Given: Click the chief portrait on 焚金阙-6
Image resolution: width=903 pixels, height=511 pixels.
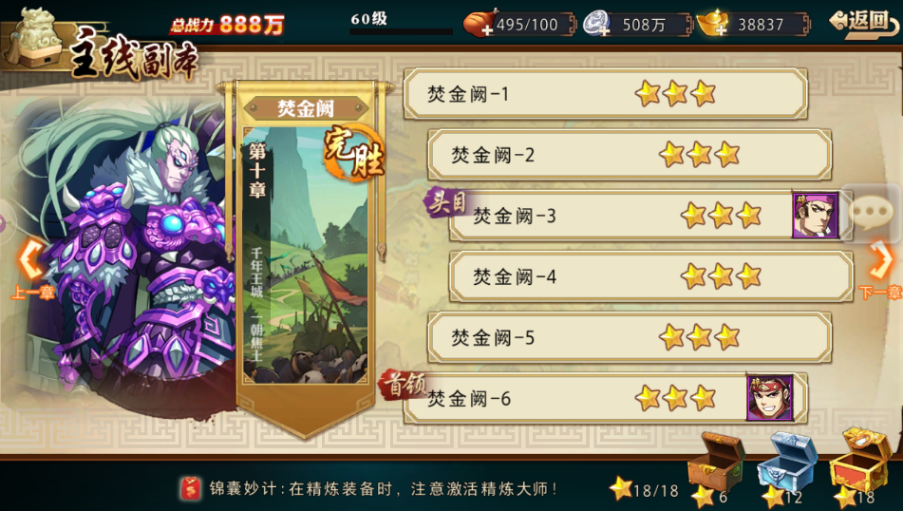Looking at the screenshot, I should 770,398.
